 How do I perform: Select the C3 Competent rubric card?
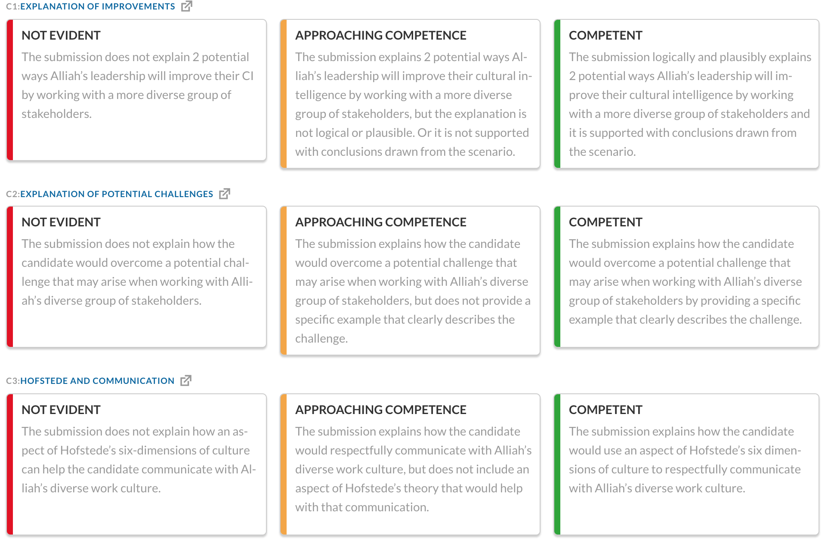coord(686,464)
